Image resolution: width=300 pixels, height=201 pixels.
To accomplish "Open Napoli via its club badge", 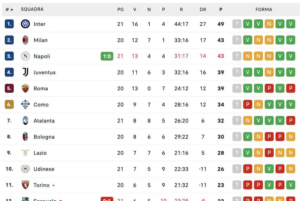I will pyautogui.click(x=25, y=56).
